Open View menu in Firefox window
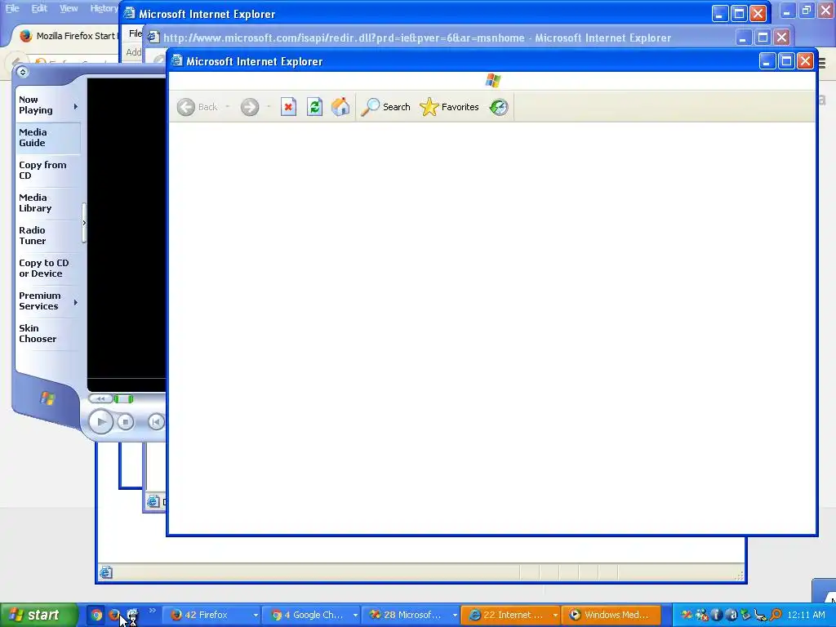Image resolution: width=836 pixels, height=627 pixels. pyautogui.click(x=69, y=8)
